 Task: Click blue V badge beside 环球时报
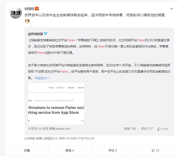(46, 34)
